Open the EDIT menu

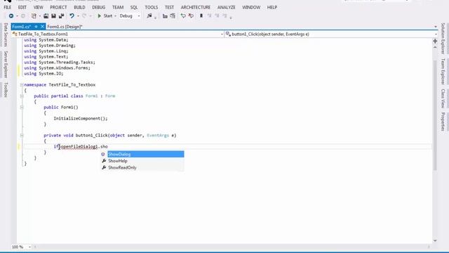(22, 7)
